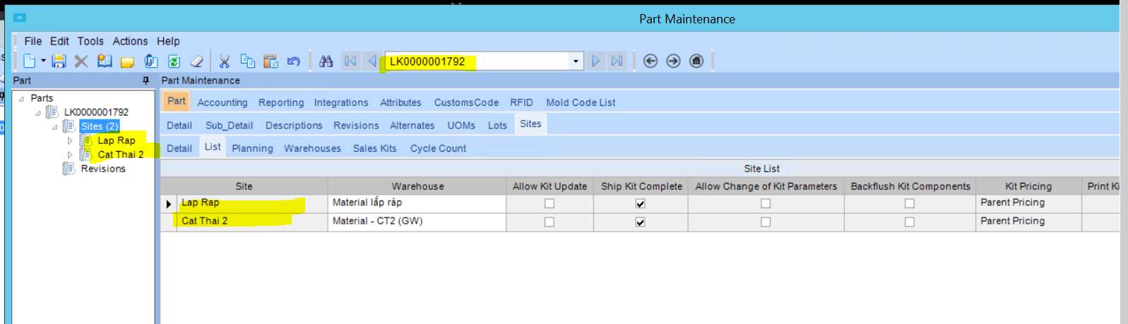Toggle Allow Change of Kit Parameters for Cat Thai 2
The image size is (1128, 324).
click(x=766, y=222)
